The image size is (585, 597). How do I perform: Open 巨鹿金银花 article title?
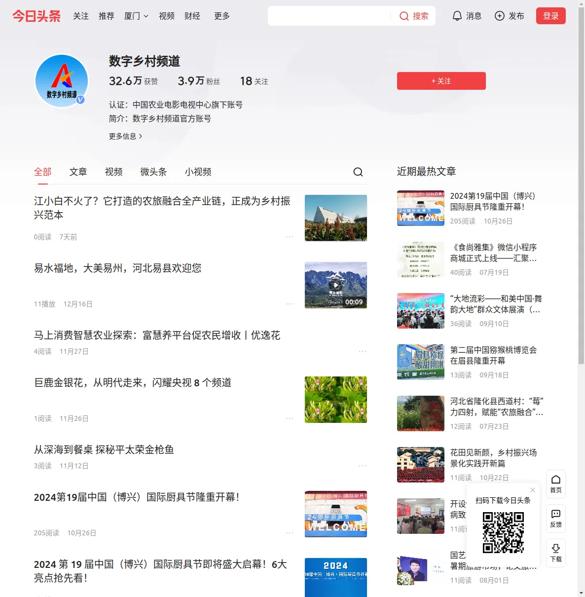point(133,382)
